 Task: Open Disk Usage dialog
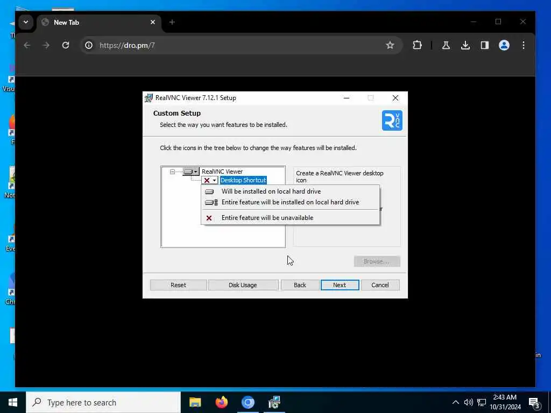(x=243, y=285)
